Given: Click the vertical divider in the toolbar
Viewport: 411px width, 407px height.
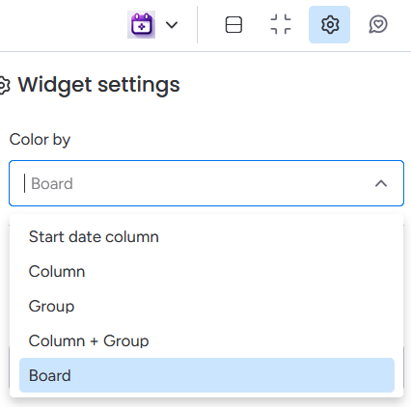Looking at the screenshot, I should 197,24.
